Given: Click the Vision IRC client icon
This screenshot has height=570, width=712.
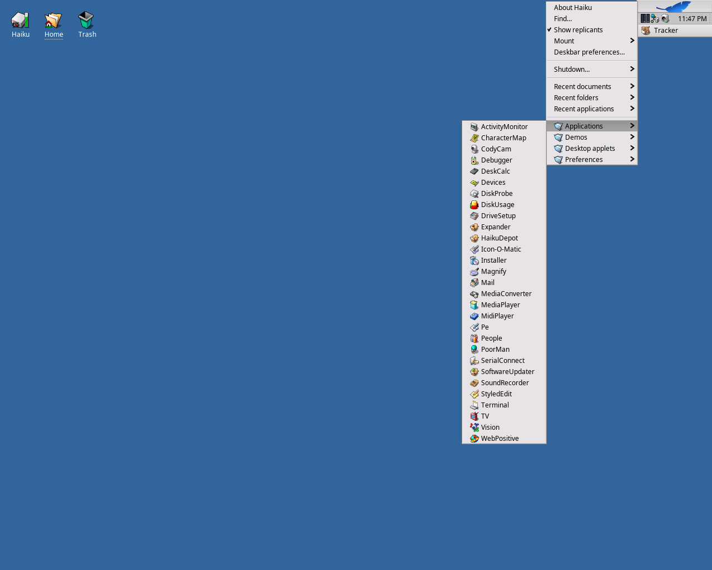Looking at the screenshot, I should tap(474, 427).
